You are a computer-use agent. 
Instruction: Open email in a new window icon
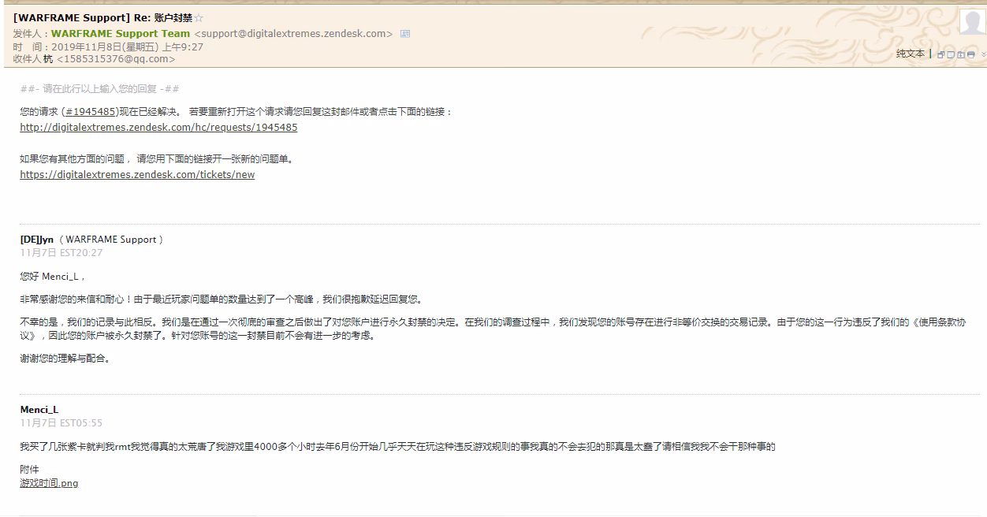(x=940, y=54)
